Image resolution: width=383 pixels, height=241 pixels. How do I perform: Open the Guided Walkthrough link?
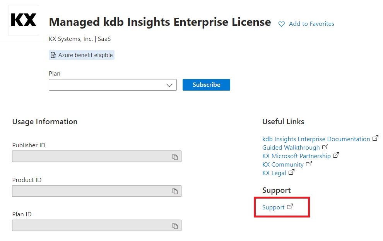[x=291, y=147]
